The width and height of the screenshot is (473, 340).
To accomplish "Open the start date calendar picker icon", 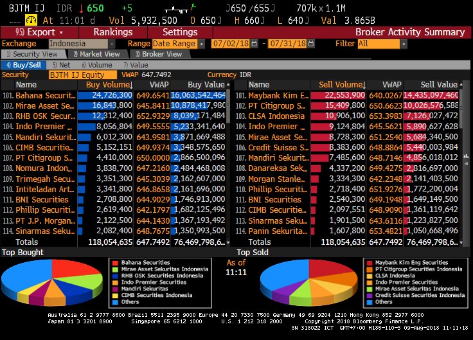I will (255, 44).
